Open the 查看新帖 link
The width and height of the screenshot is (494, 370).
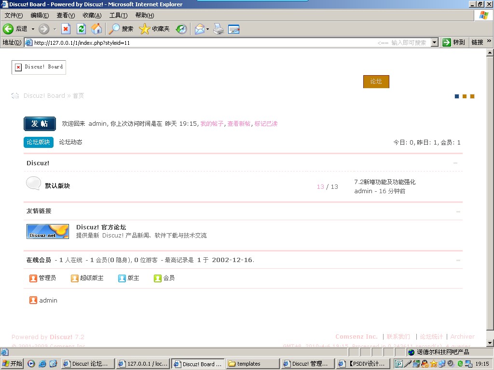point(239,124)
